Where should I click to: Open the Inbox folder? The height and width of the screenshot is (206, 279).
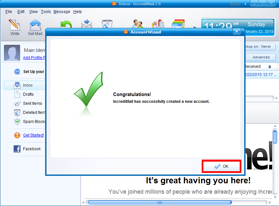click(x=25, y=85)
